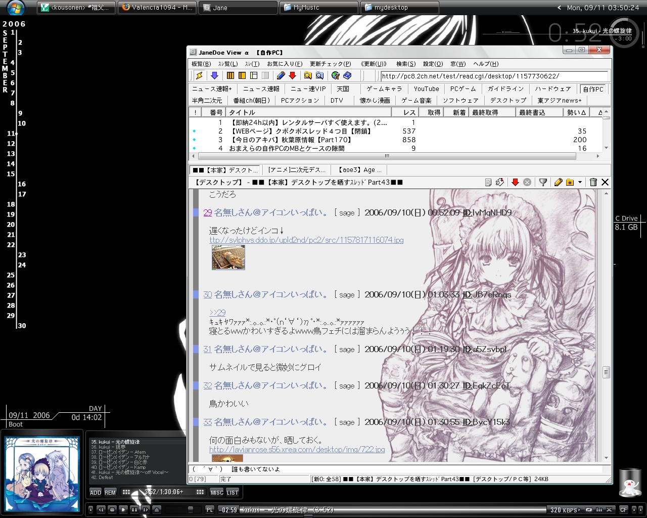
Task: Open the 板覧(B) menu
Action: coord(201,64)
